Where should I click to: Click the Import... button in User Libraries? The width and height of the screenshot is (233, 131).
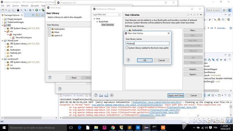click(193, 69)
